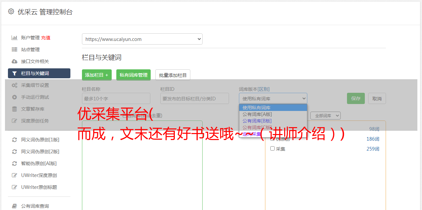Open the [区别] link beside 词库版本
422x210 pixels.
point(264,89)
